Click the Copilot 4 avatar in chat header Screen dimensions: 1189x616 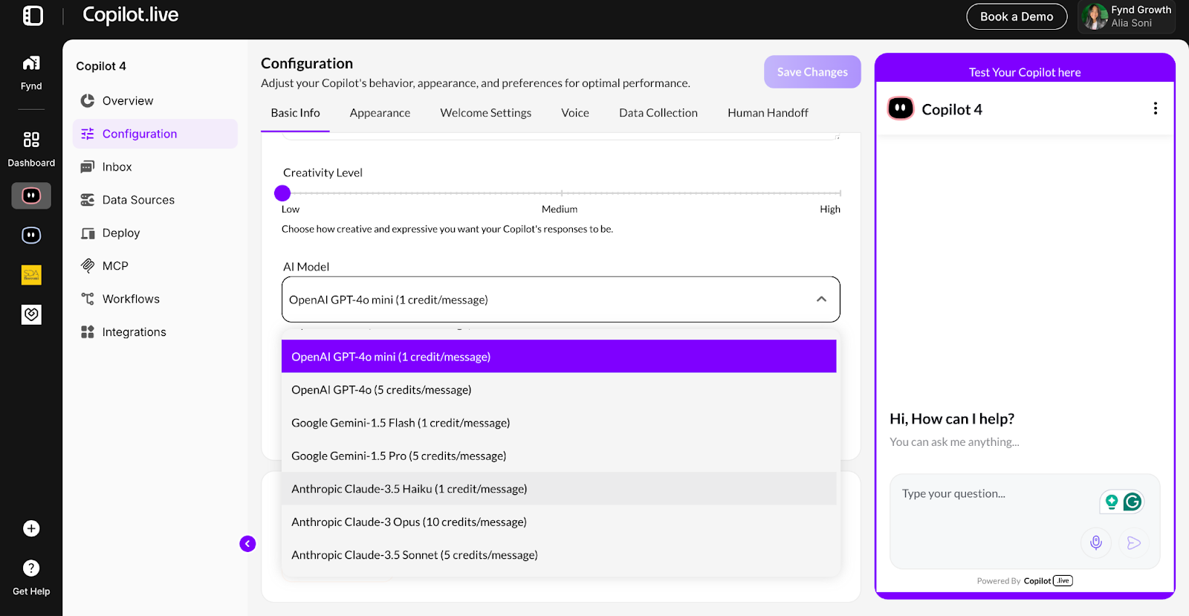coord(901,108)
